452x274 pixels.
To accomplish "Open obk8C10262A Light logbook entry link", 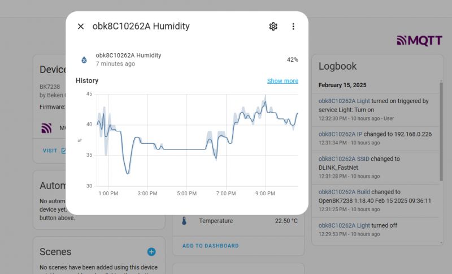I will pyautogui.click(x=344, y=101).
